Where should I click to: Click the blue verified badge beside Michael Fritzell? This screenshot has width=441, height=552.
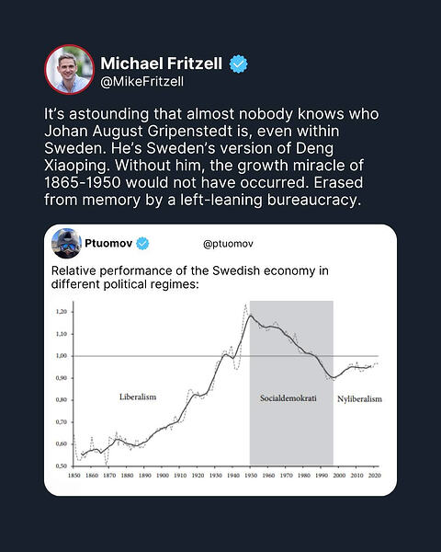[x=239, y=63]
